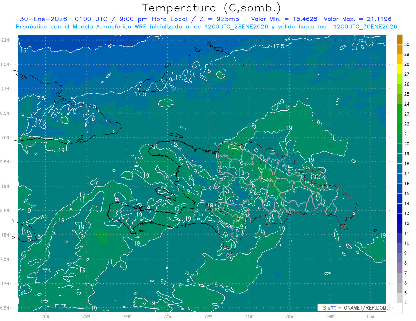Click the valid-until time "1200UTC_30ENE2026"
416x321 pixels.
click(x=365, y=27)
